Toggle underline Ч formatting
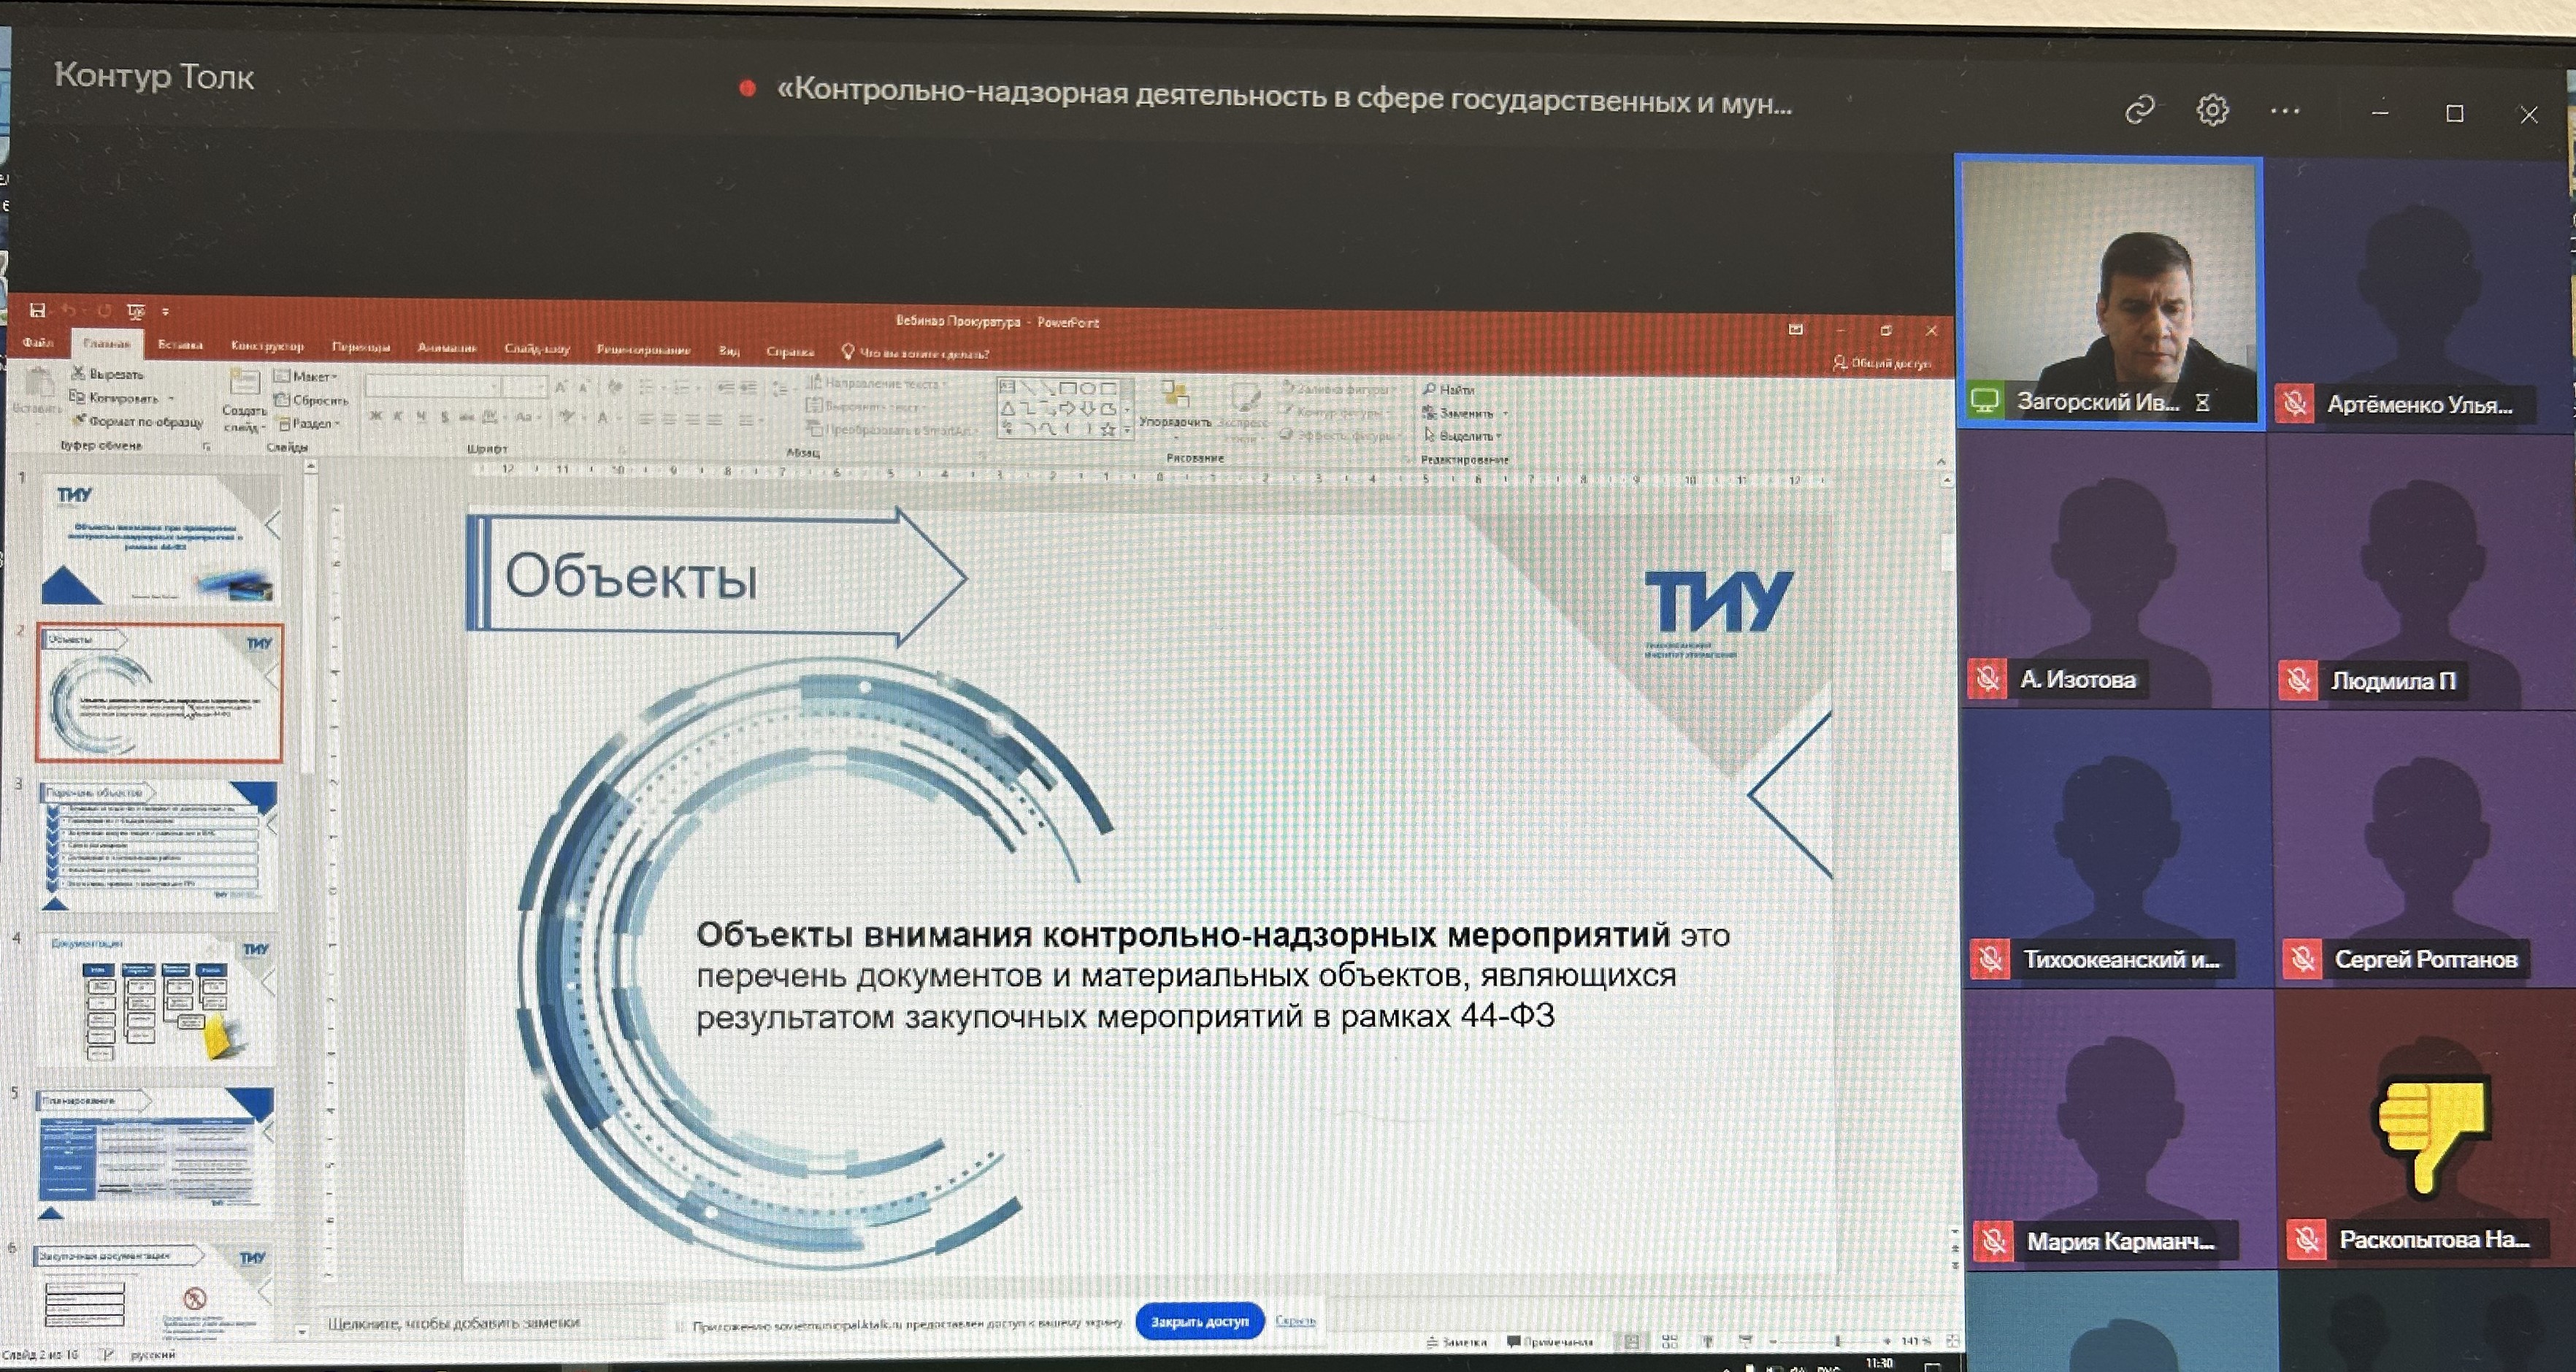Viewport: 2576px width, 1372px height. 421,416
